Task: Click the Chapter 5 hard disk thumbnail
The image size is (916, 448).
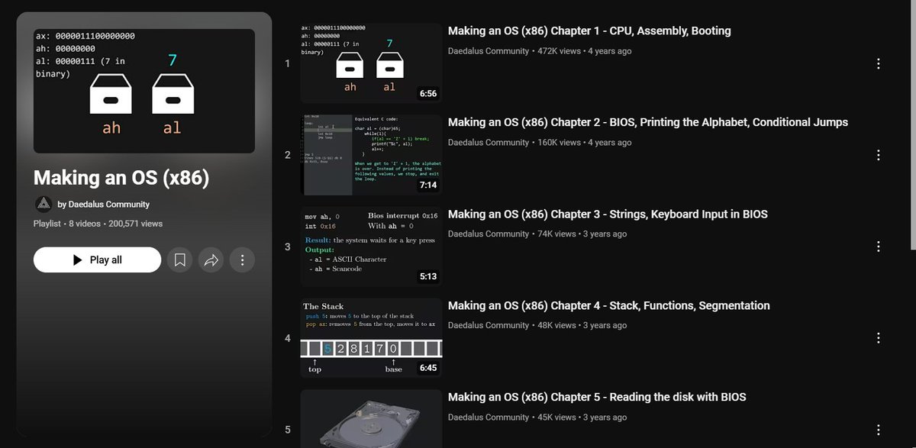Action: (371, 418)
